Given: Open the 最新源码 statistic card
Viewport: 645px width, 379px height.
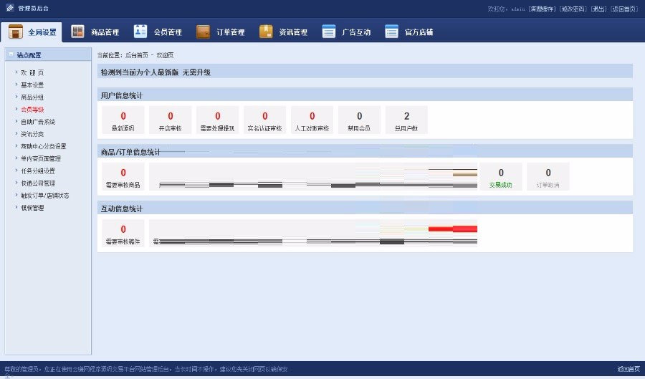Looking at the screenshot, I should (123, 120).
